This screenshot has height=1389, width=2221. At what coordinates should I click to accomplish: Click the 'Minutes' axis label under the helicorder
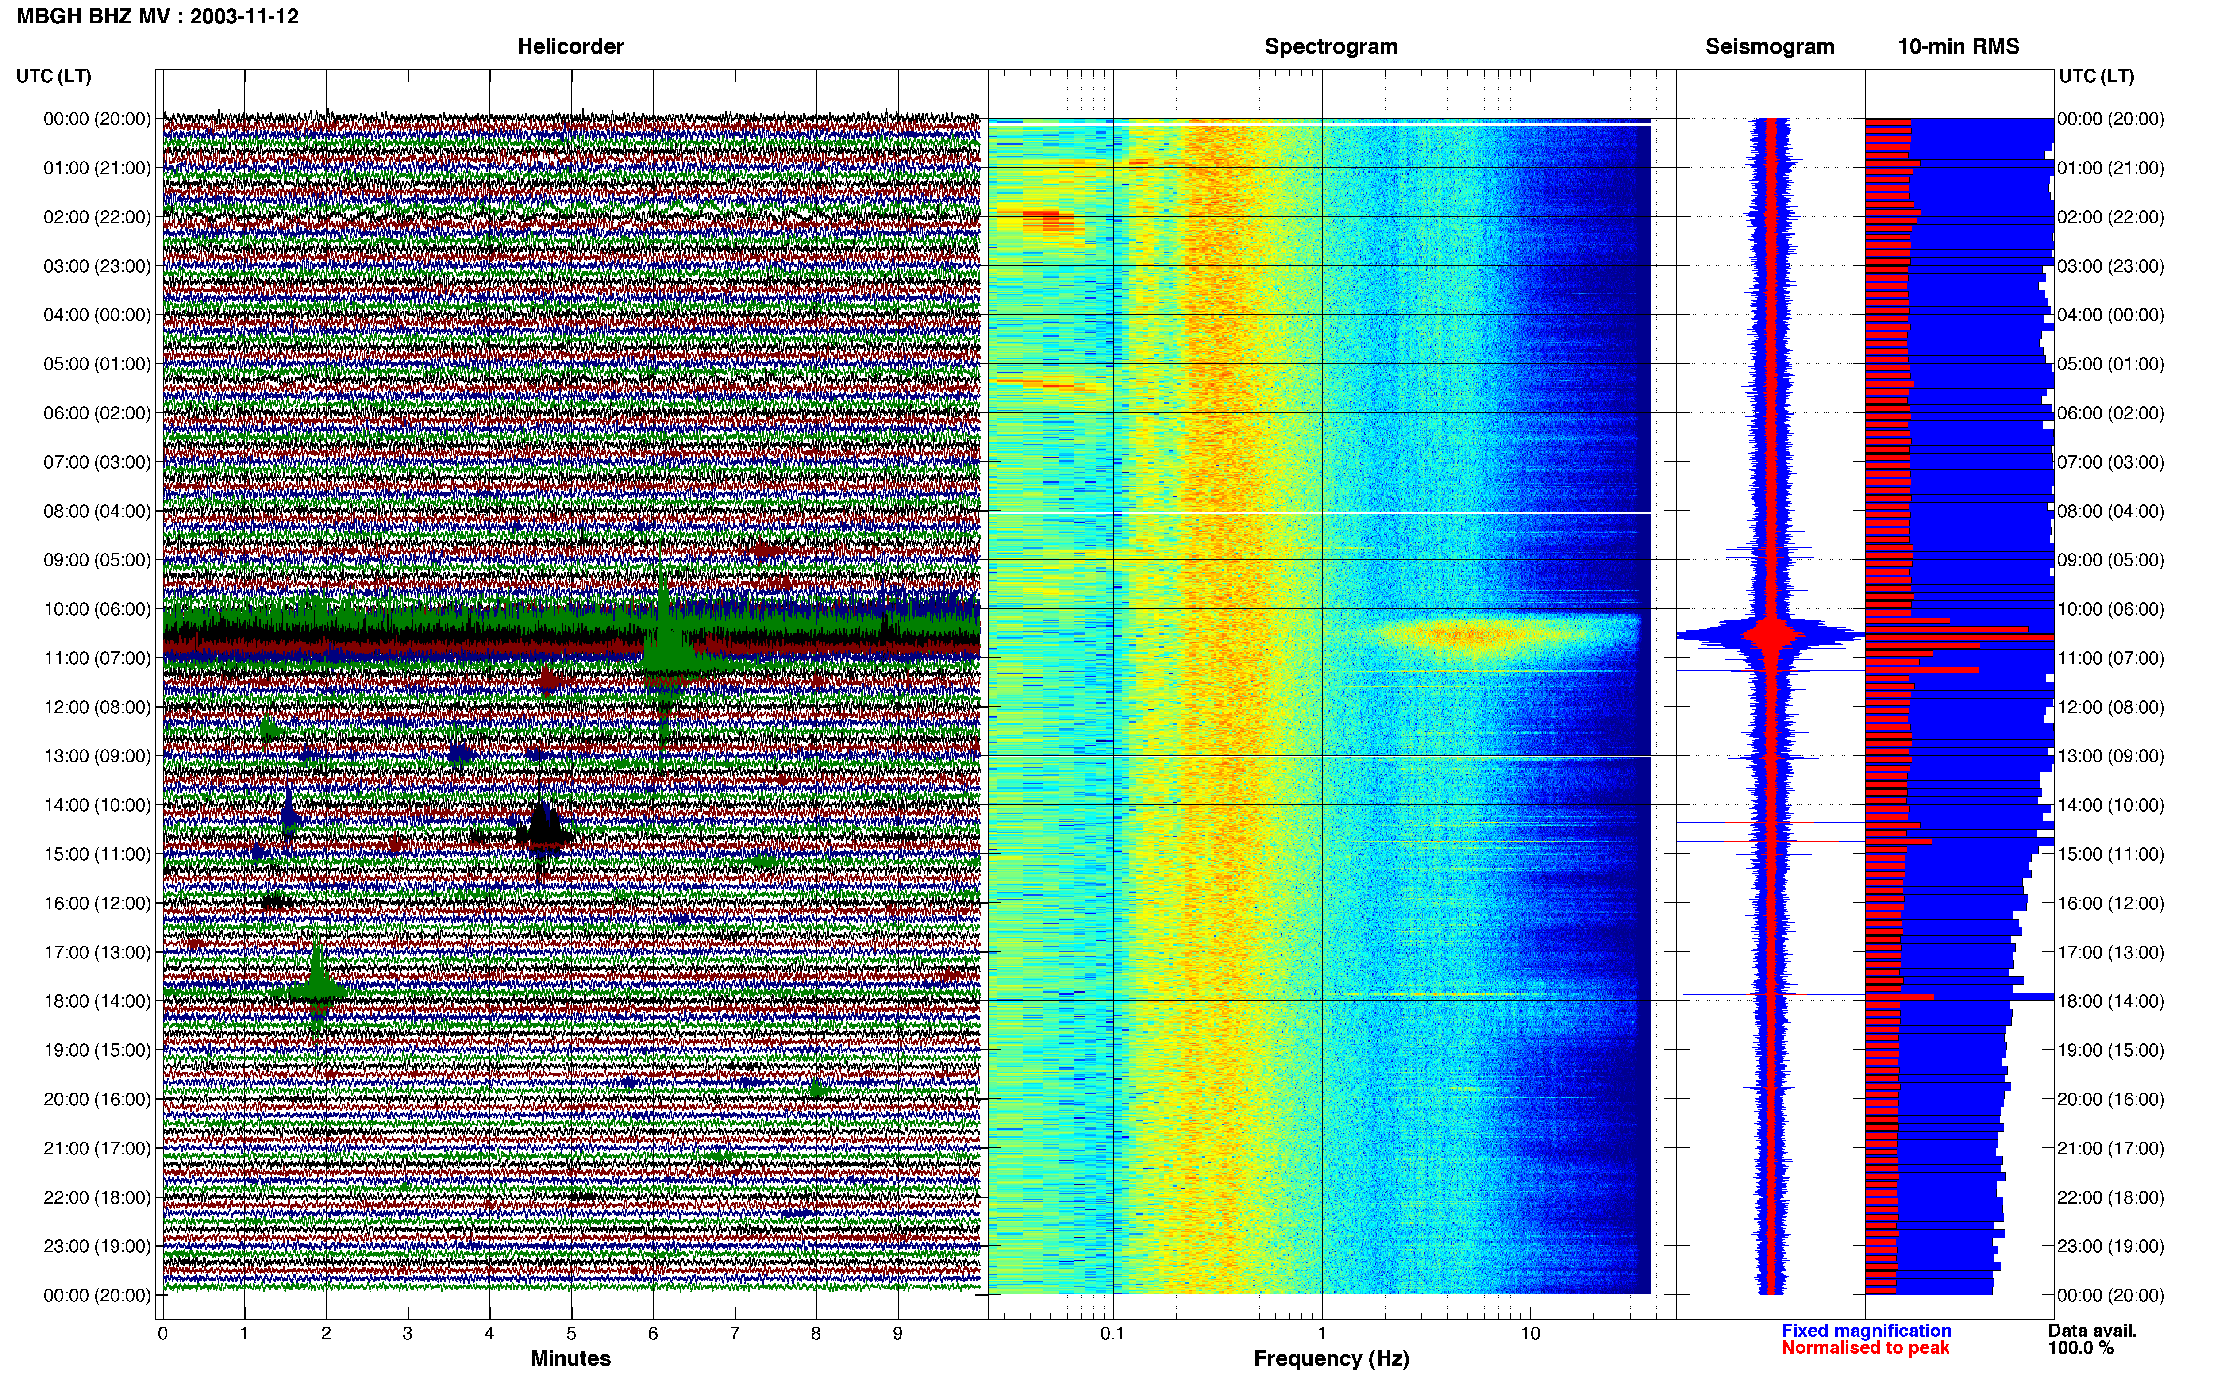pyautogui.click(x=570, y=1358)
